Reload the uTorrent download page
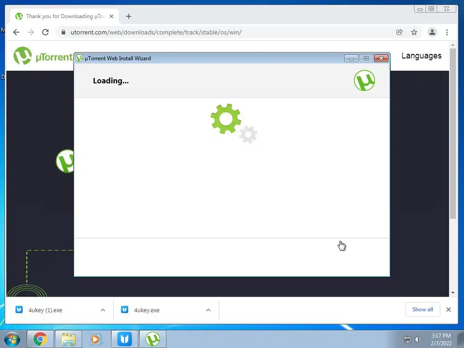Image resolution: width=464 pixels, height=348 pixels. (x=45, y=32)
